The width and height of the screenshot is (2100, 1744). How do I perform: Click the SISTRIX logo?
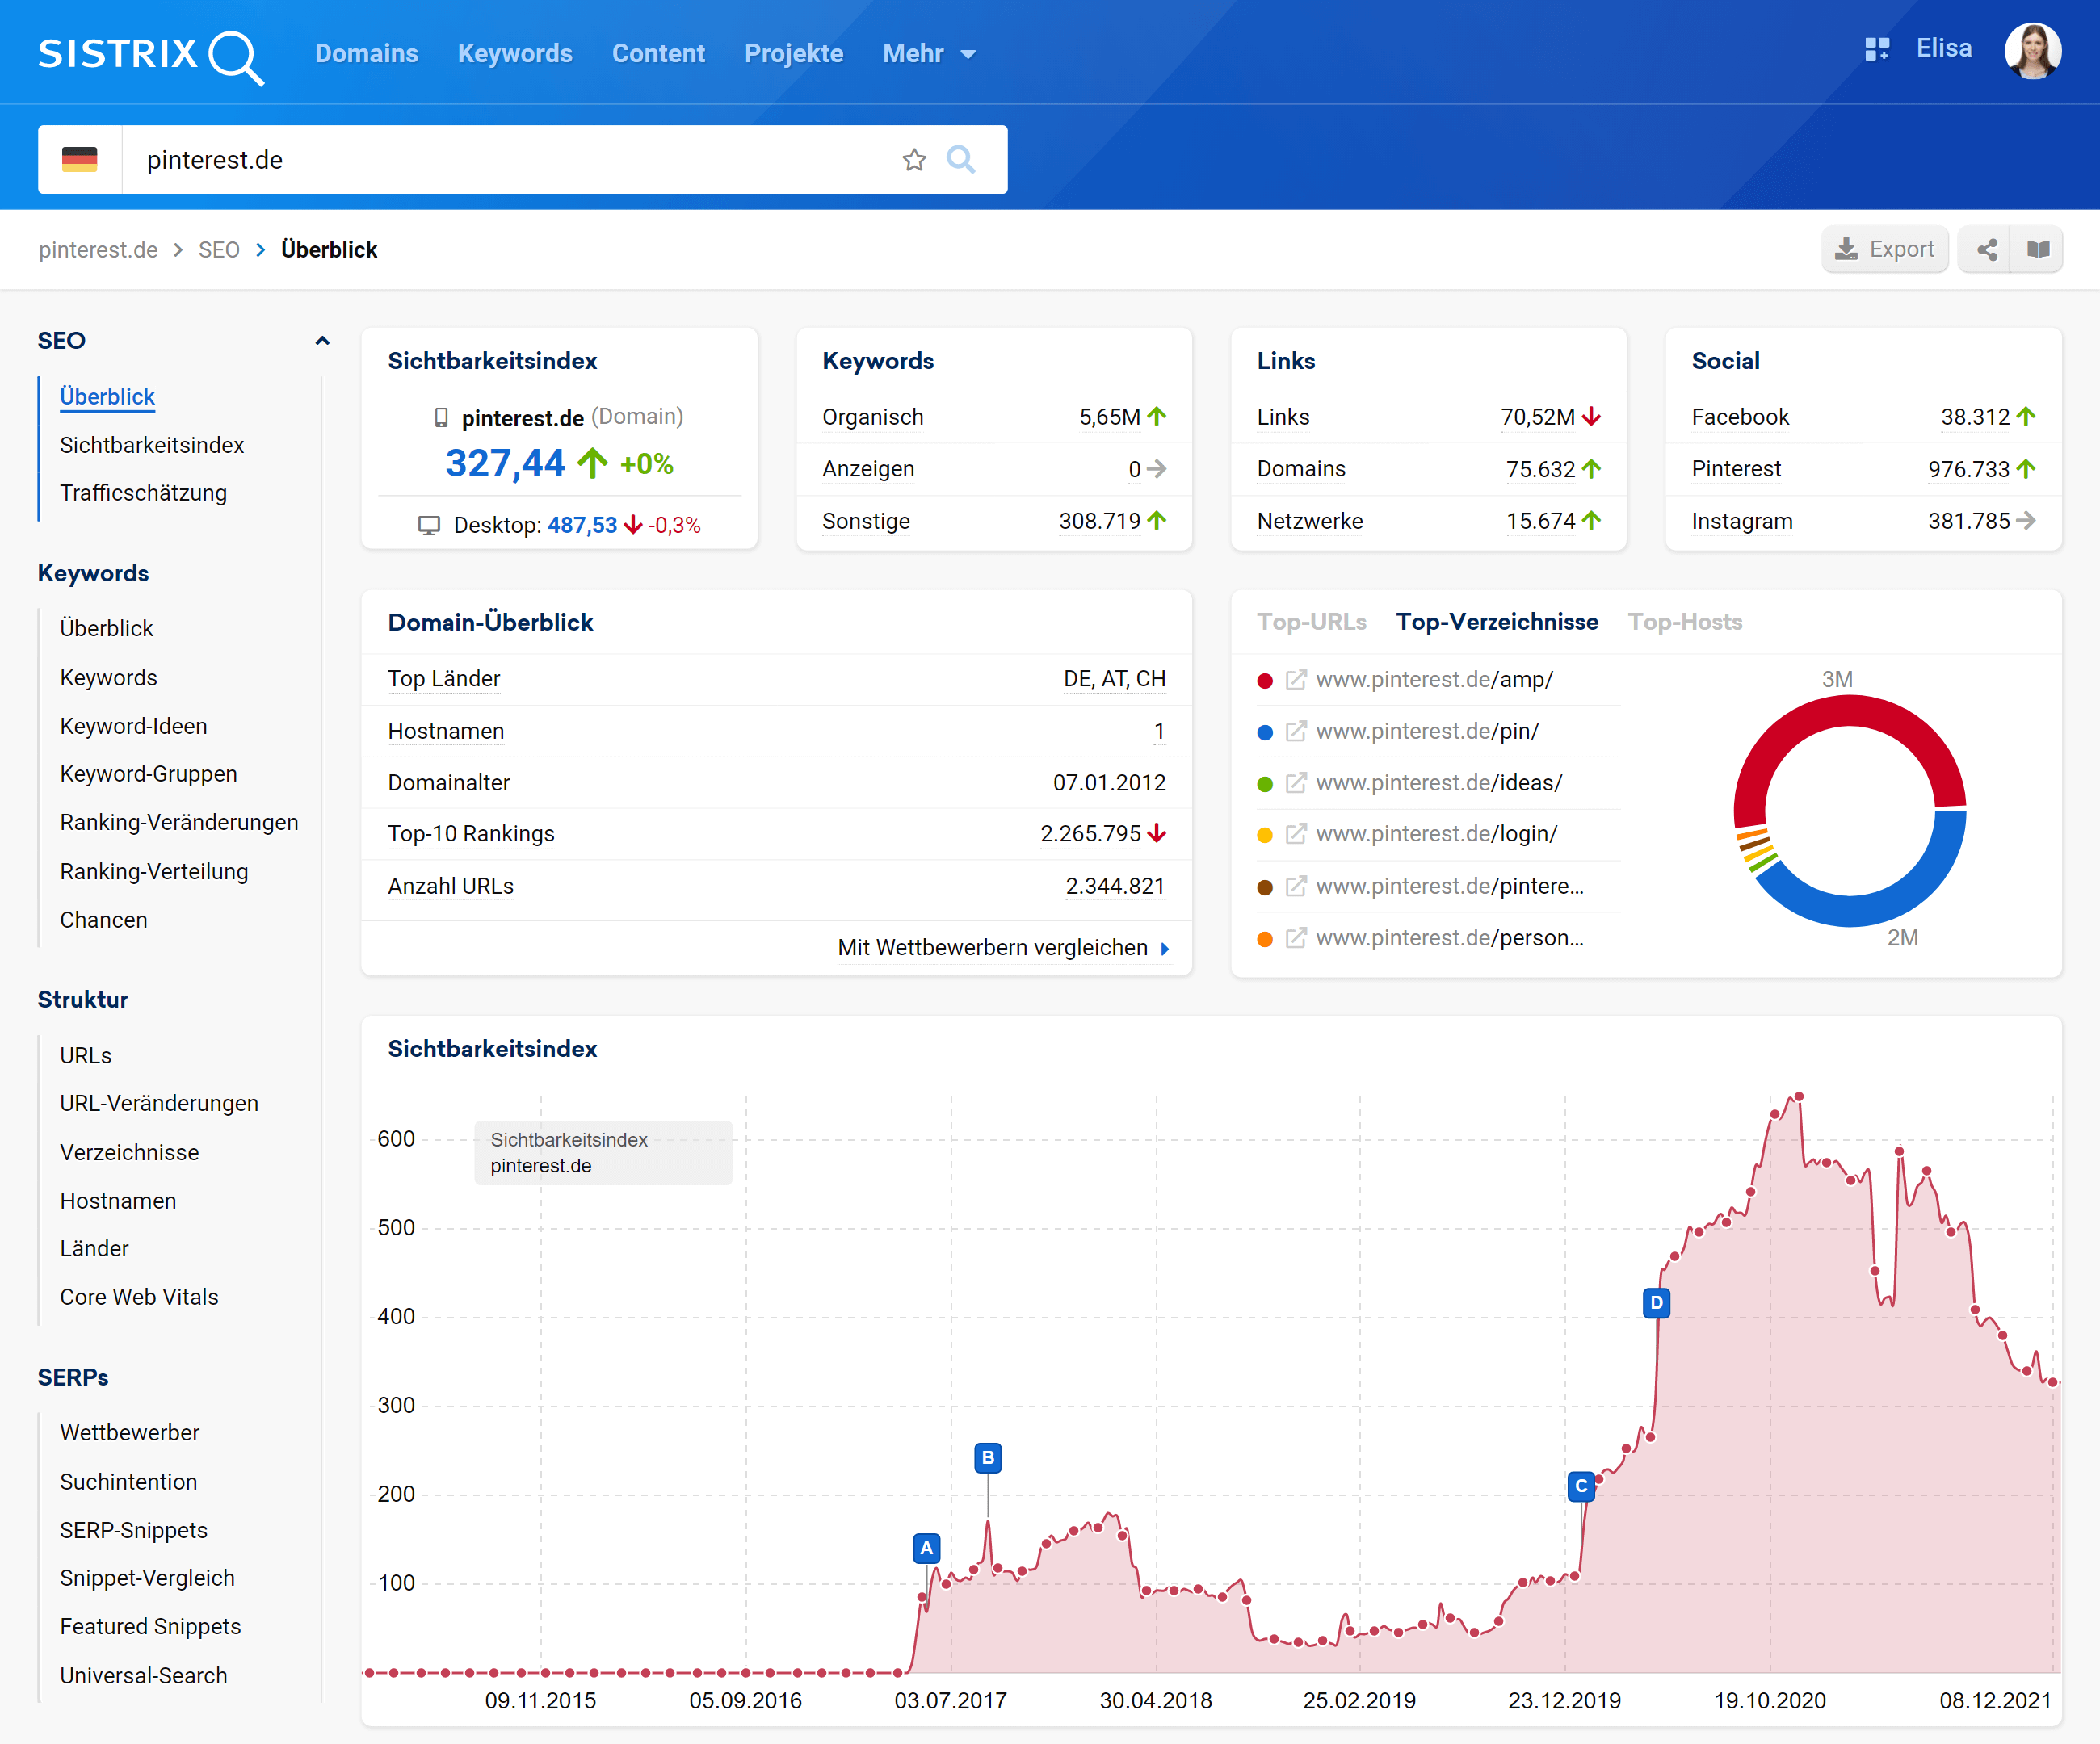click(x=150, y=54)
